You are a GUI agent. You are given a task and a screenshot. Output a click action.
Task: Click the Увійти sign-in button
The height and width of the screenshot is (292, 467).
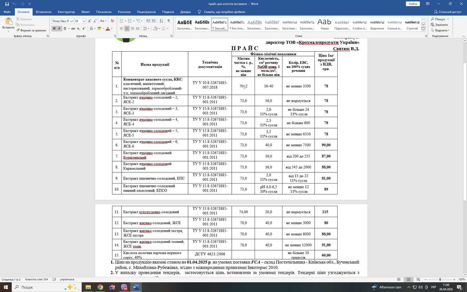pyautogui.click(x=413, y=4)
